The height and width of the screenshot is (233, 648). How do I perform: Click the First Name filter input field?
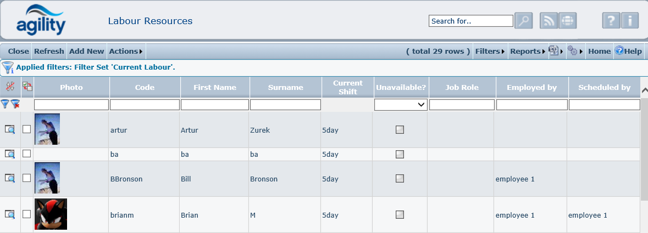[x=215, y=104]
